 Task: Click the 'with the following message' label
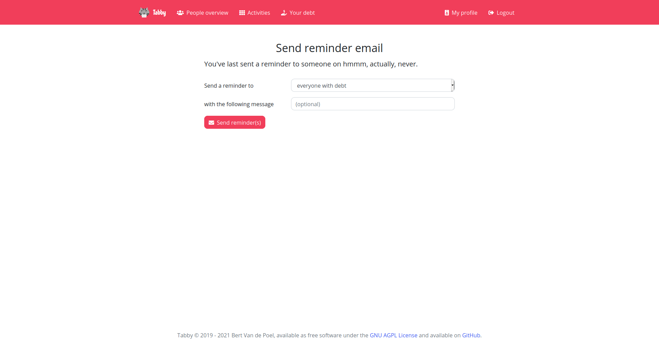pyautogui.click(x=239, y=104)
